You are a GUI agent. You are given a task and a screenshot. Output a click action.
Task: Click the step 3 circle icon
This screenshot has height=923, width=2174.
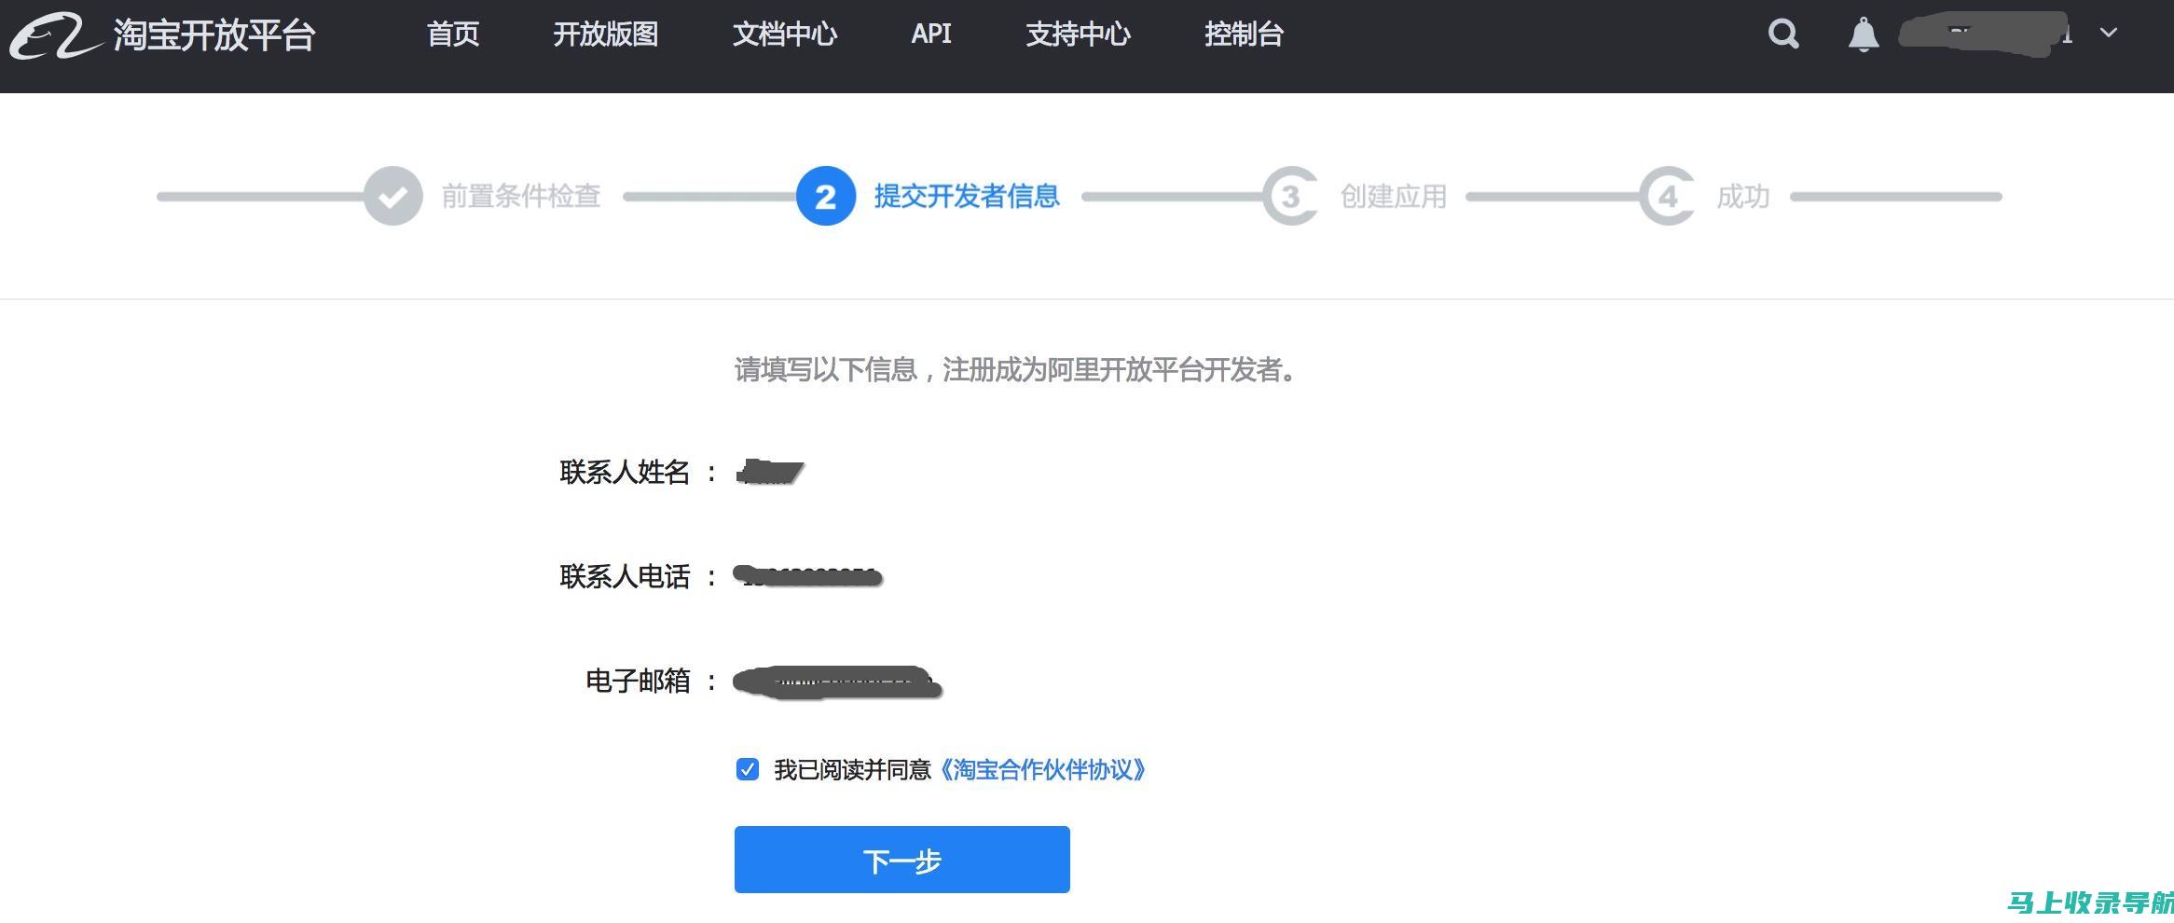click(1290, 196)
